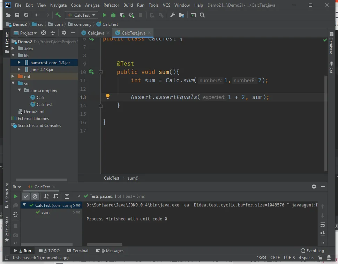Select junit-4.13.jar in project tree
338x264 pixels.
42,70
